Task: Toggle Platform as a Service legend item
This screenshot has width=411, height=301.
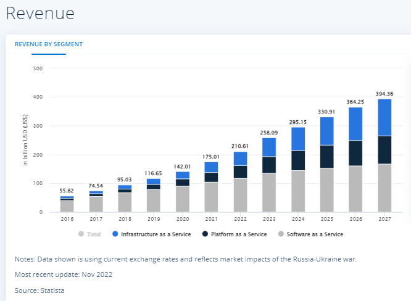Action: 235,234
